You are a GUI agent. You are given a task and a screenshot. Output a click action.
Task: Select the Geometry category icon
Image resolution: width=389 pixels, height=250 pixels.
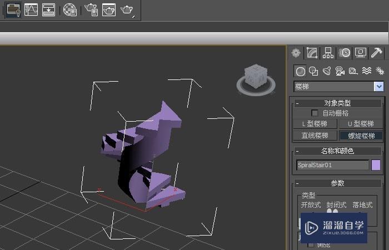pyautogui.click(x=301, y=72)
